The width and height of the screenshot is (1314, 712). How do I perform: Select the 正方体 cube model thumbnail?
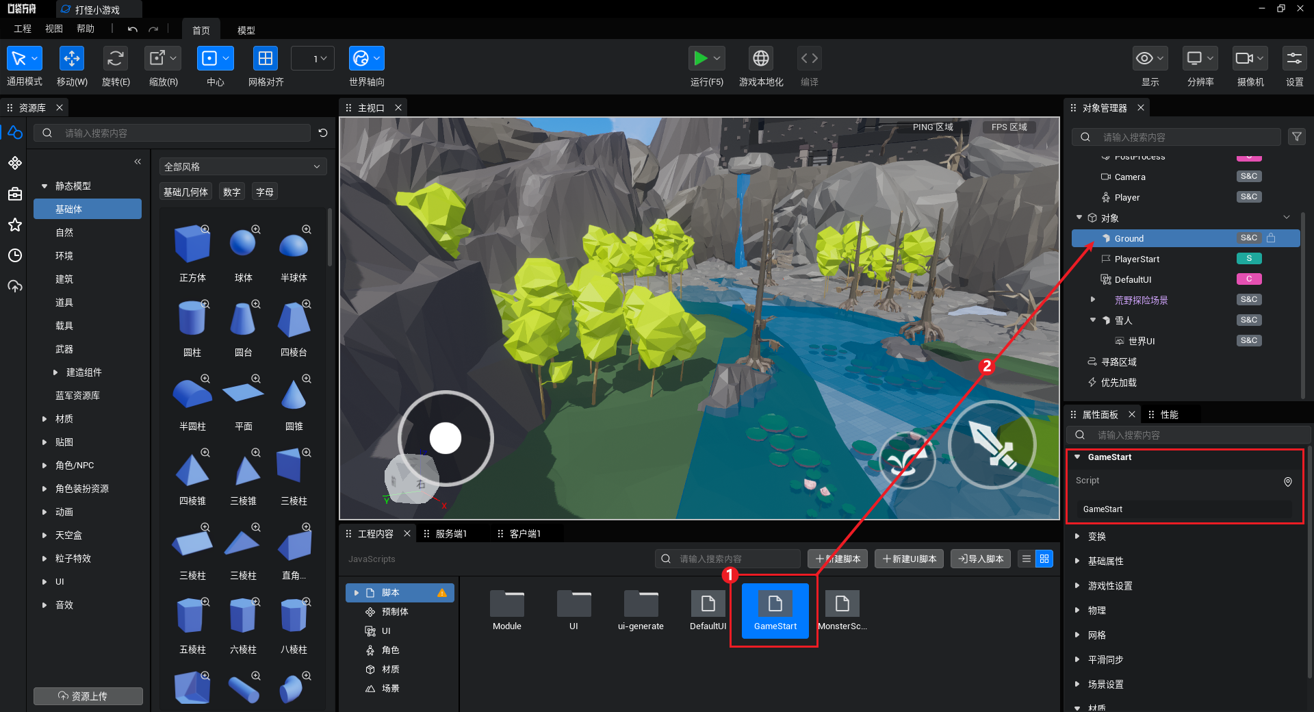coord(192,244)
